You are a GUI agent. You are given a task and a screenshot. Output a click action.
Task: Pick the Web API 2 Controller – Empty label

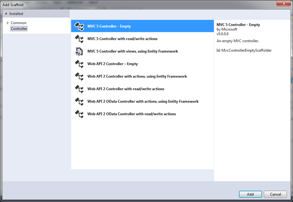pos(113,64)
